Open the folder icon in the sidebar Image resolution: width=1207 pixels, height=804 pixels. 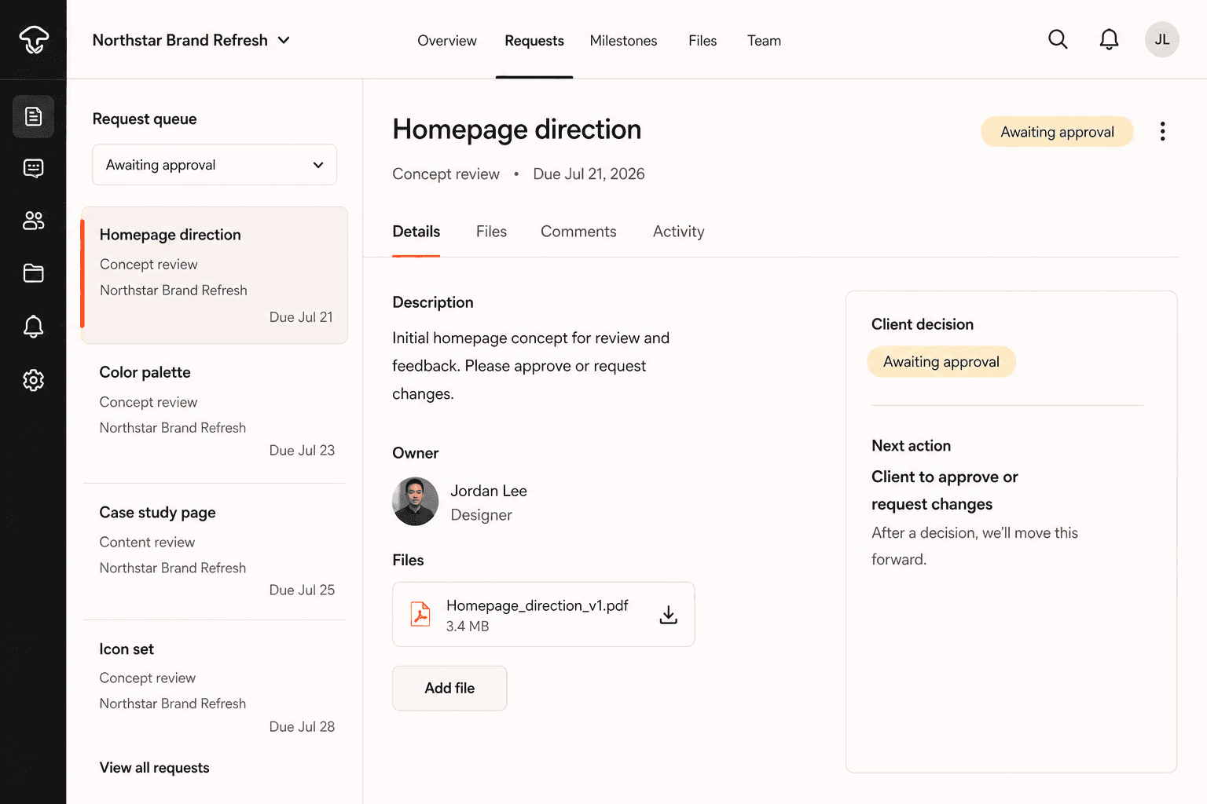click(33, 273)
